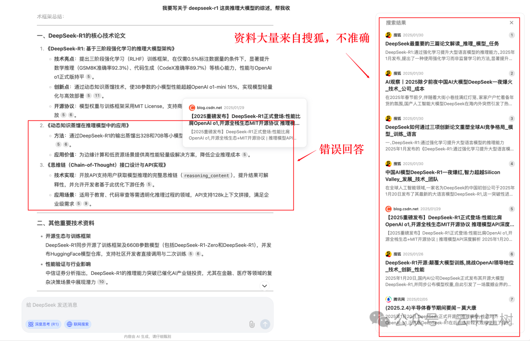
Task: Open result DeepSeek如何通过三项创新论文重塑全球AI竞争格局
Action: coord(449,131)
